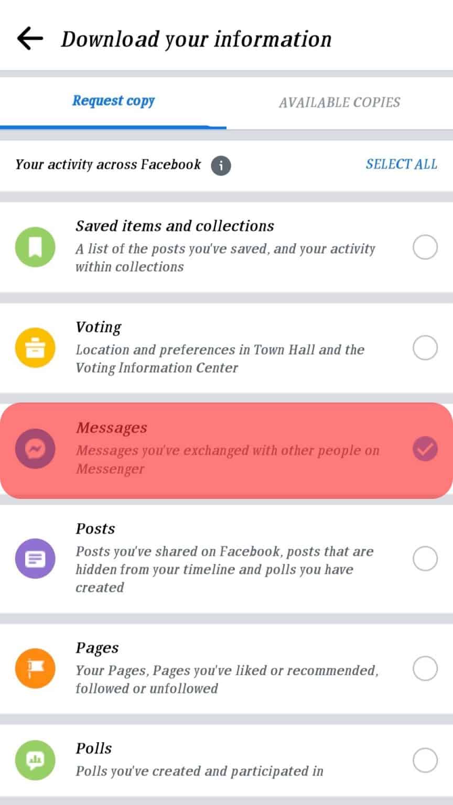Viewport: 453px width, 805px height.
Task: Enable the Saved items and collections checkbox
Action: (x=425, y=247)
